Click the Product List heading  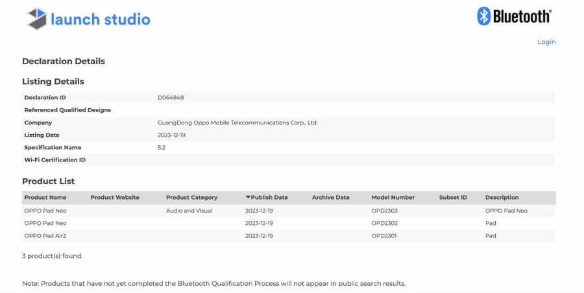49,182
